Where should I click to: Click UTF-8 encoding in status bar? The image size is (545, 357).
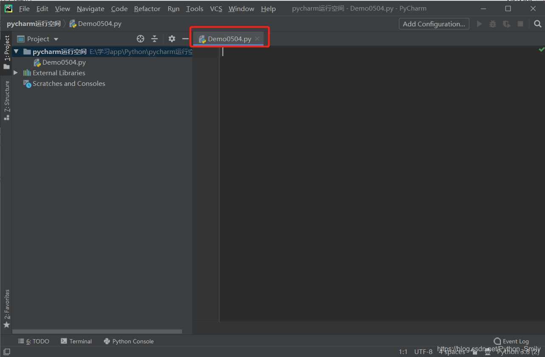423,352
